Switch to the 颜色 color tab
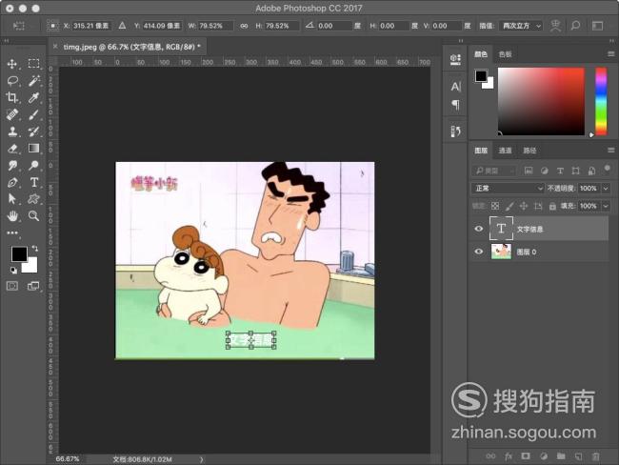619x465 pixels. (x=480, y=54)
